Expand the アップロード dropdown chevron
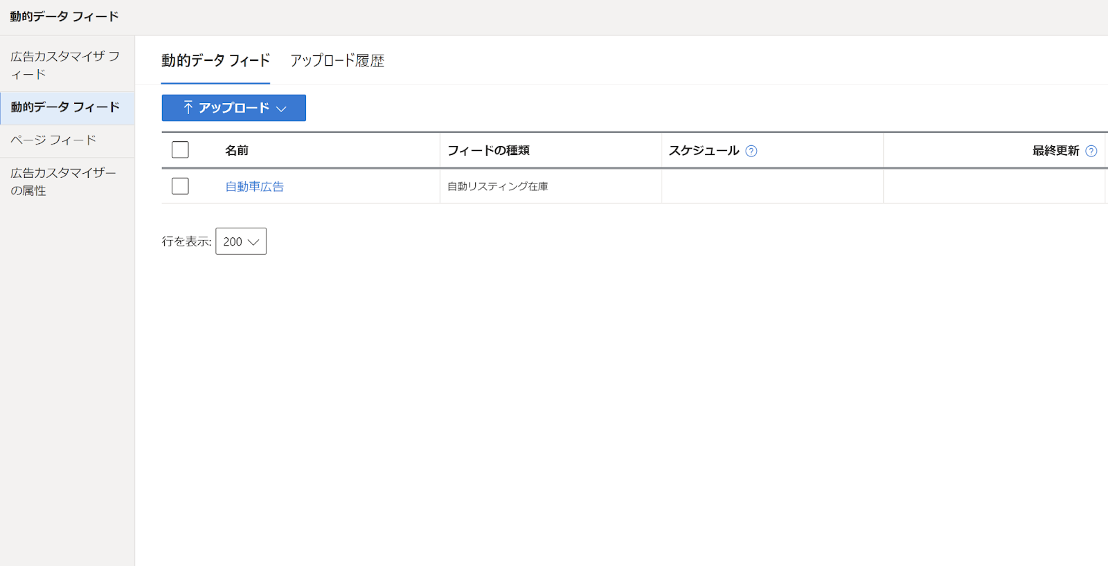The width and height of the screenshot is (1108, 566). (x=282, y=109)
